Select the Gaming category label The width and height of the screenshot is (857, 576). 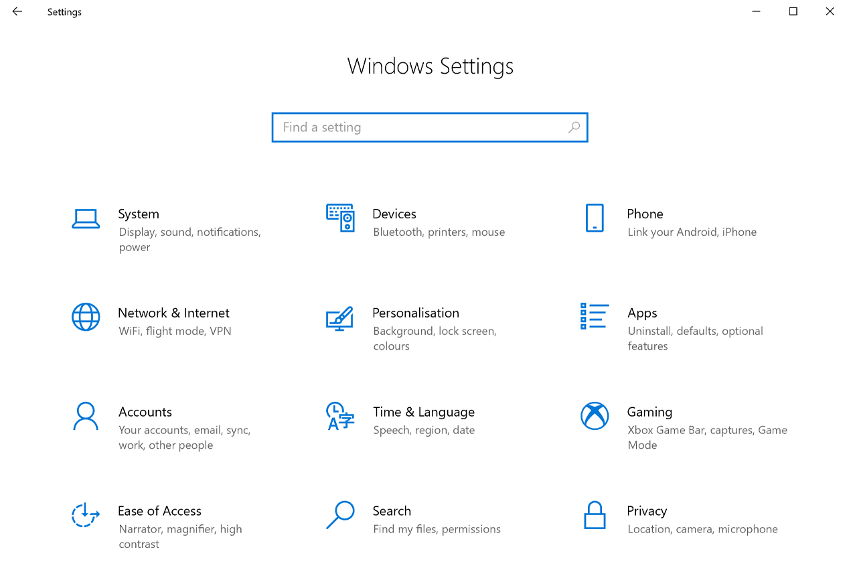point(649,412)
